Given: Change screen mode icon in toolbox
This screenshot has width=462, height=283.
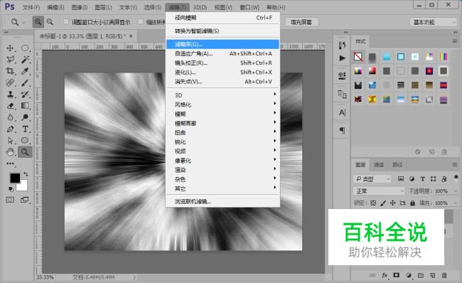Looking at the screenshot, I should coord(25,200).
